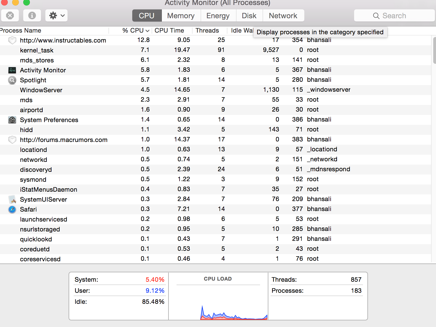Select the WindowServer process row
Screen dimensions: 436x327
pyautogui.click(x=216, y=90)
